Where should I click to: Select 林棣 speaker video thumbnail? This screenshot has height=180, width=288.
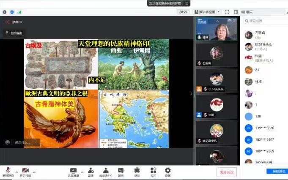click(x=217, y=29)
